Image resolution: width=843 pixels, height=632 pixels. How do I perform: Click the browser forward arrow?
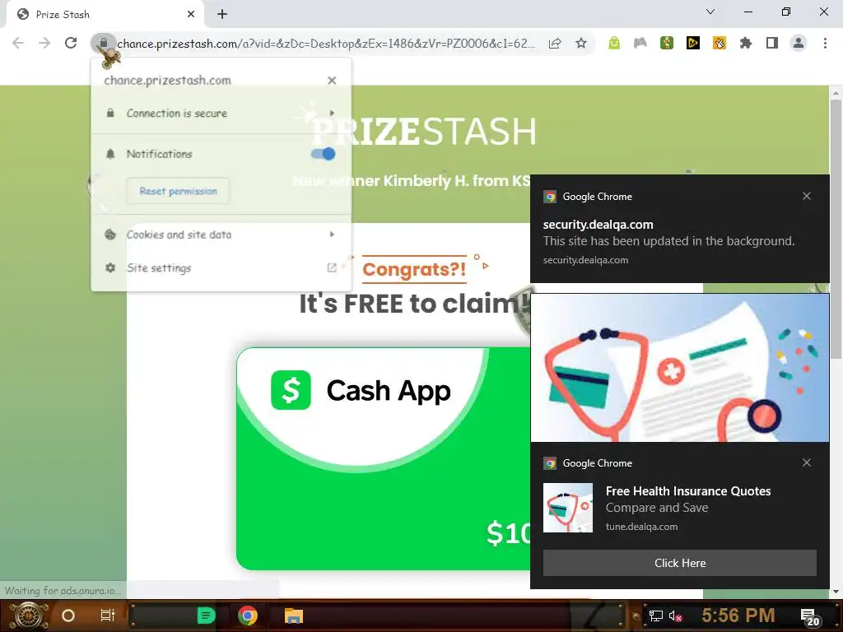(44, 43)
